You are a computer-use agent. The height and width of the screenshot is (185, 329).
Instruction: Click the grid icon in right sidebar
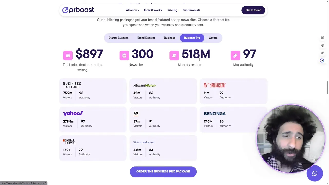322,53
